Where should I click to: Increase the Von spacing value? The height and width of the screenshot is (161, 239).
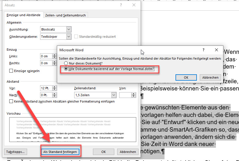coord(134,94)
